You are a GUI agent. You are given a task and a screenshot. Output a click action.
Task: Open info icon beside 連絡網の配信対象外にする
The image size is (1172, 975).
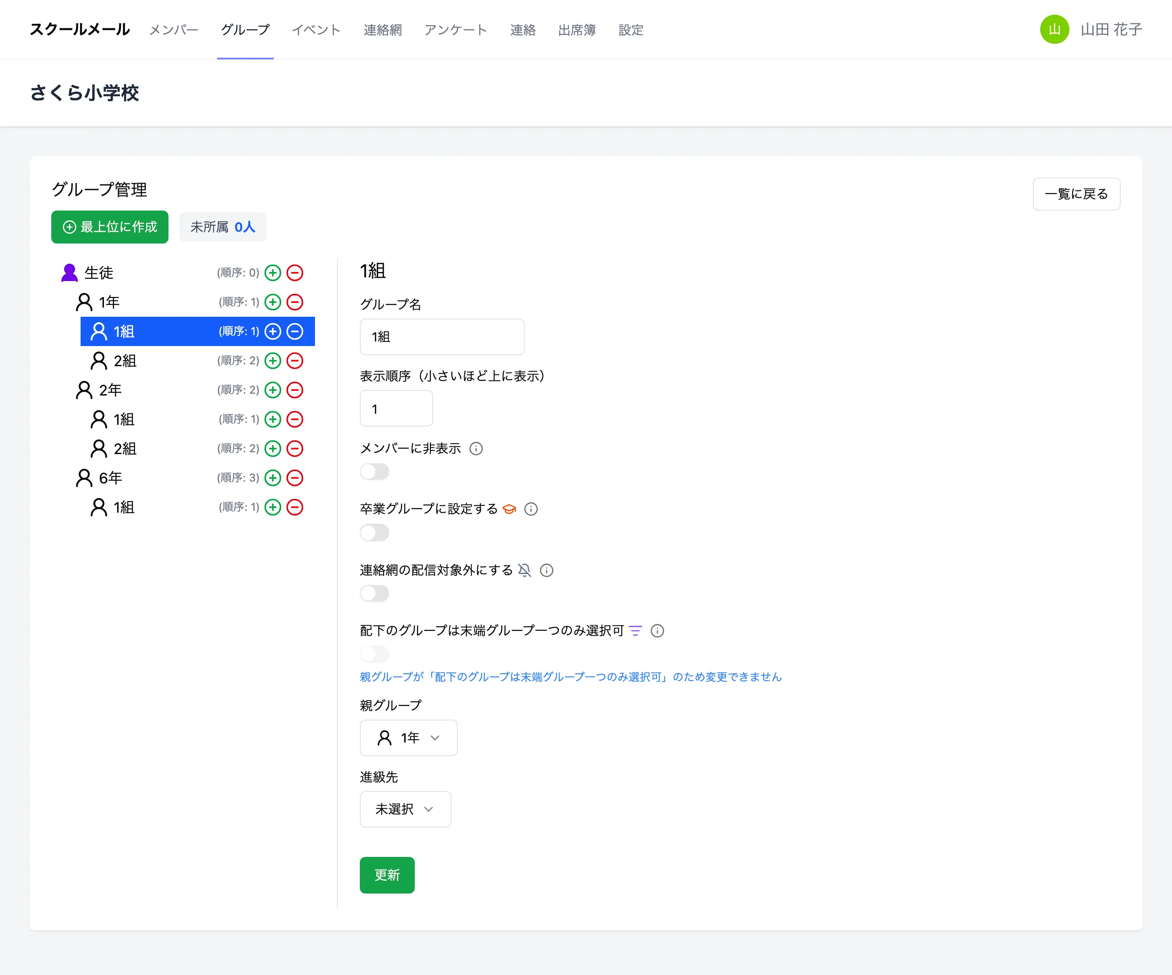(x=547, y=570)
